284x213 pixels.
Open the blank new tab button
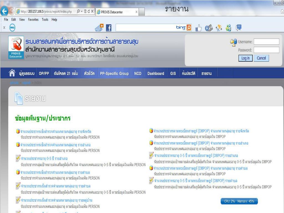point(142,12)
